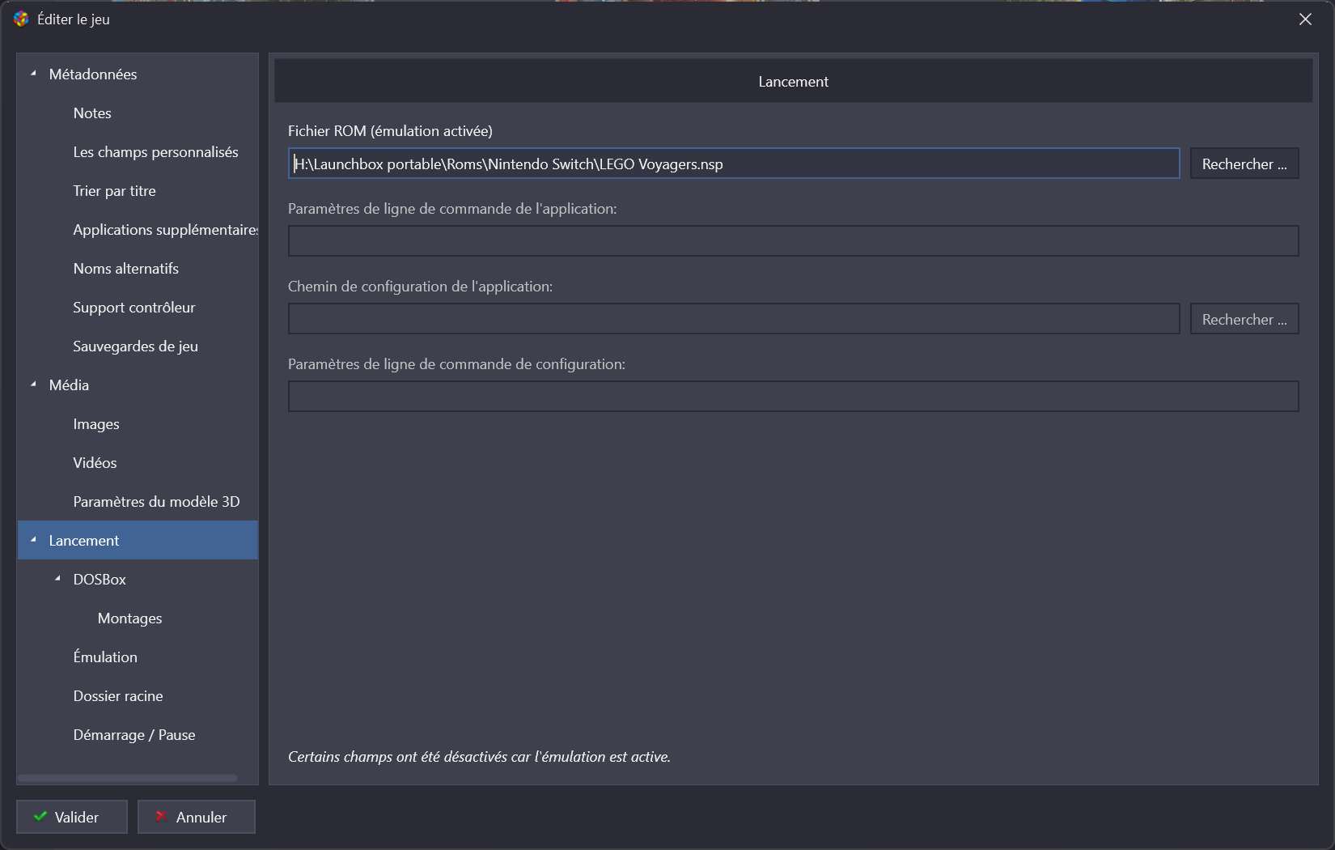Collapse the Lancement section arrow
The width and height of the screenshot is (1335, 850).
[33, 540]
